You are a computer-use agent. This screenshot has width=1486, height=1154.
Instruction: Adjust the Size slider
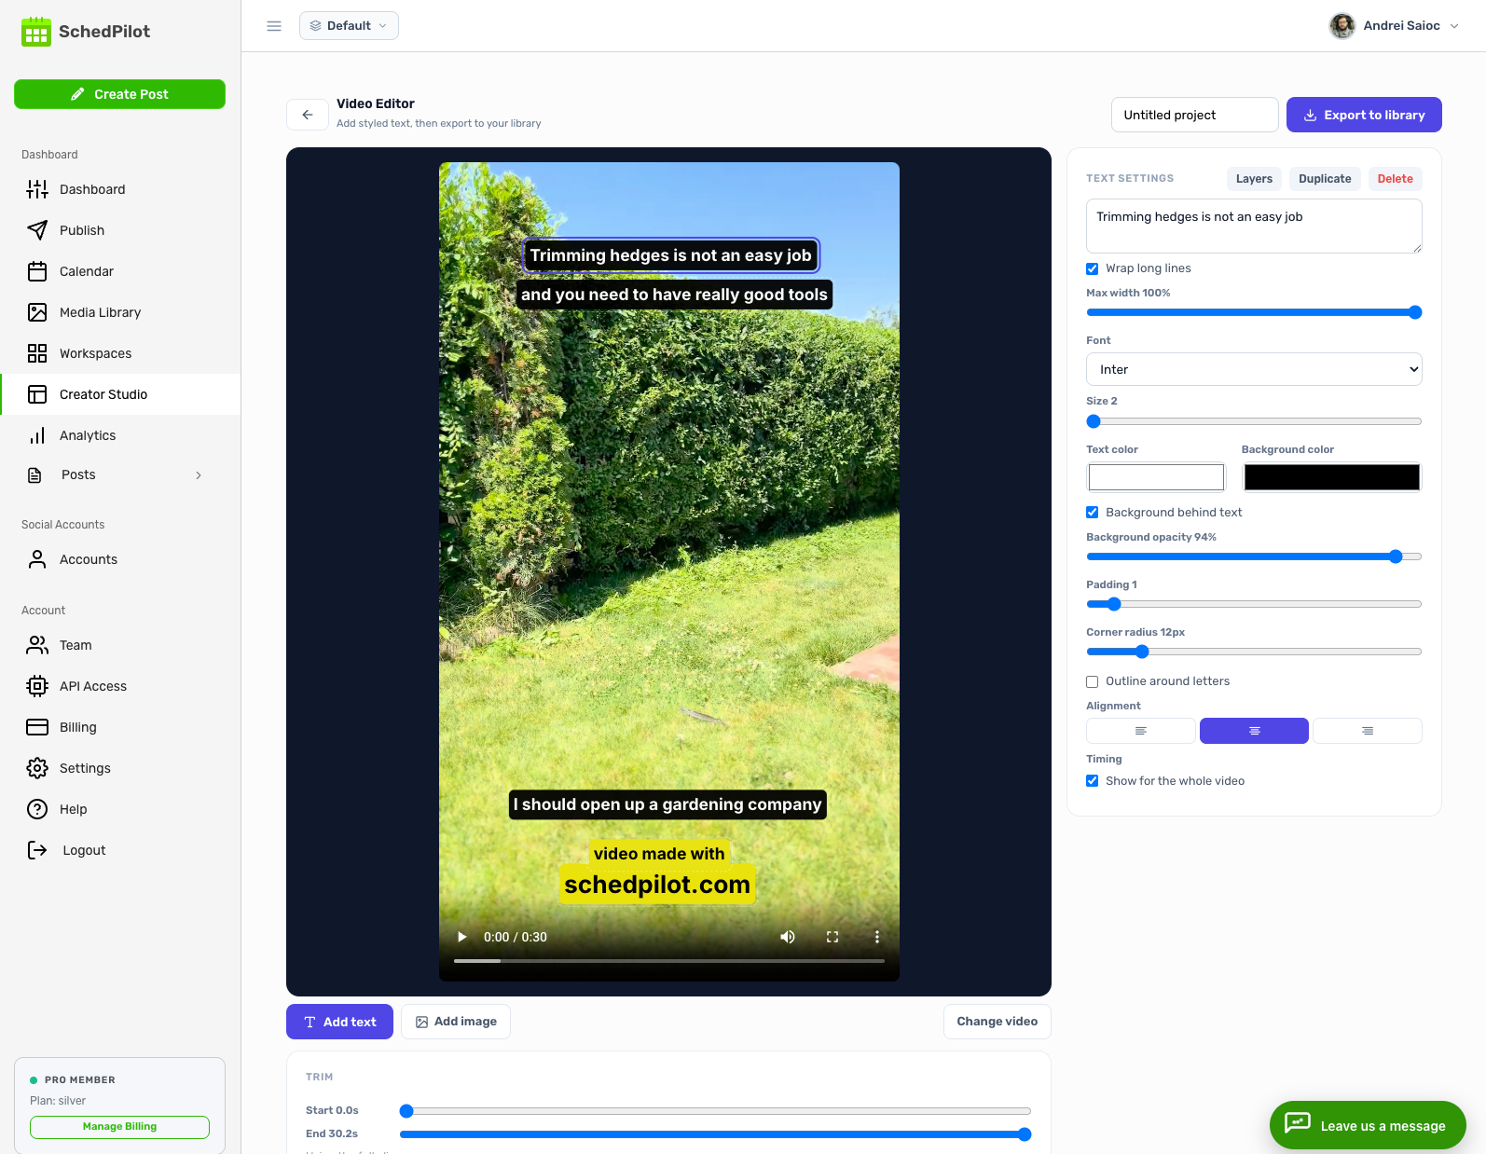coord(1254,421)
